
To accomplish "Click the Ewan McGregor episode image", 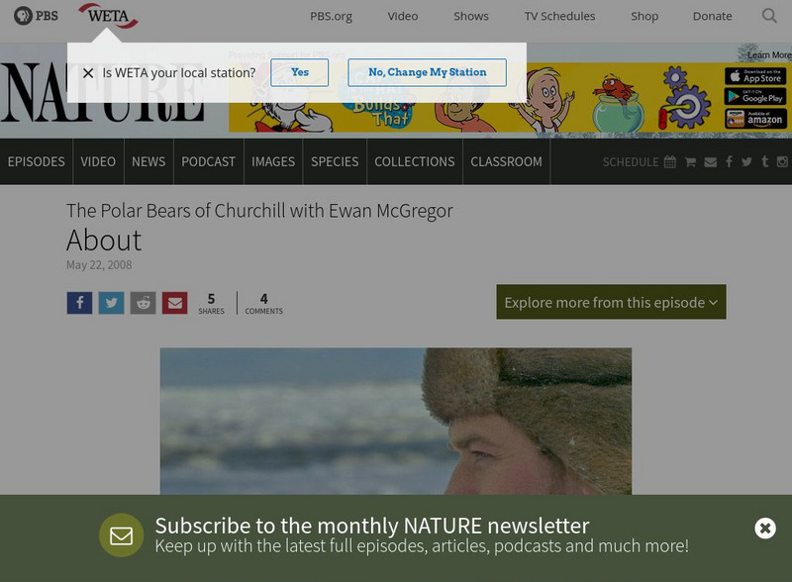I will pos(395,422).
